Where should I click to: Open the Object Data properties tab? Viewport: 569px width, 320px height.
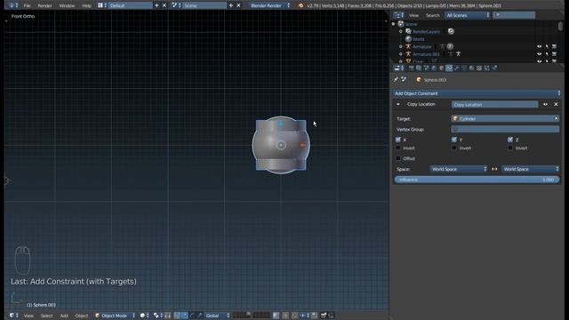[x=464, y=68]
